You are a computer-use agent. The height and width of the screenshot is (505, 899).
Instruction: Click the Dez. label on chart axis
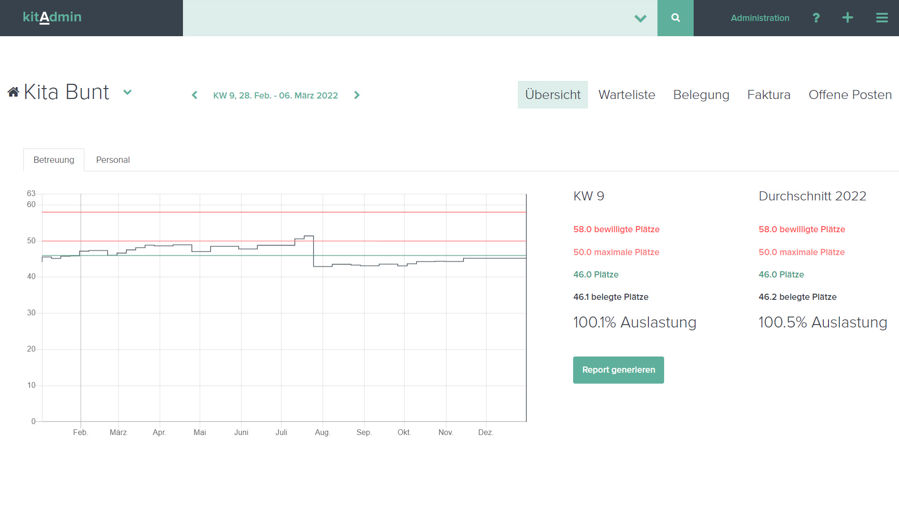pyautogui.click(x=485, y=432)
